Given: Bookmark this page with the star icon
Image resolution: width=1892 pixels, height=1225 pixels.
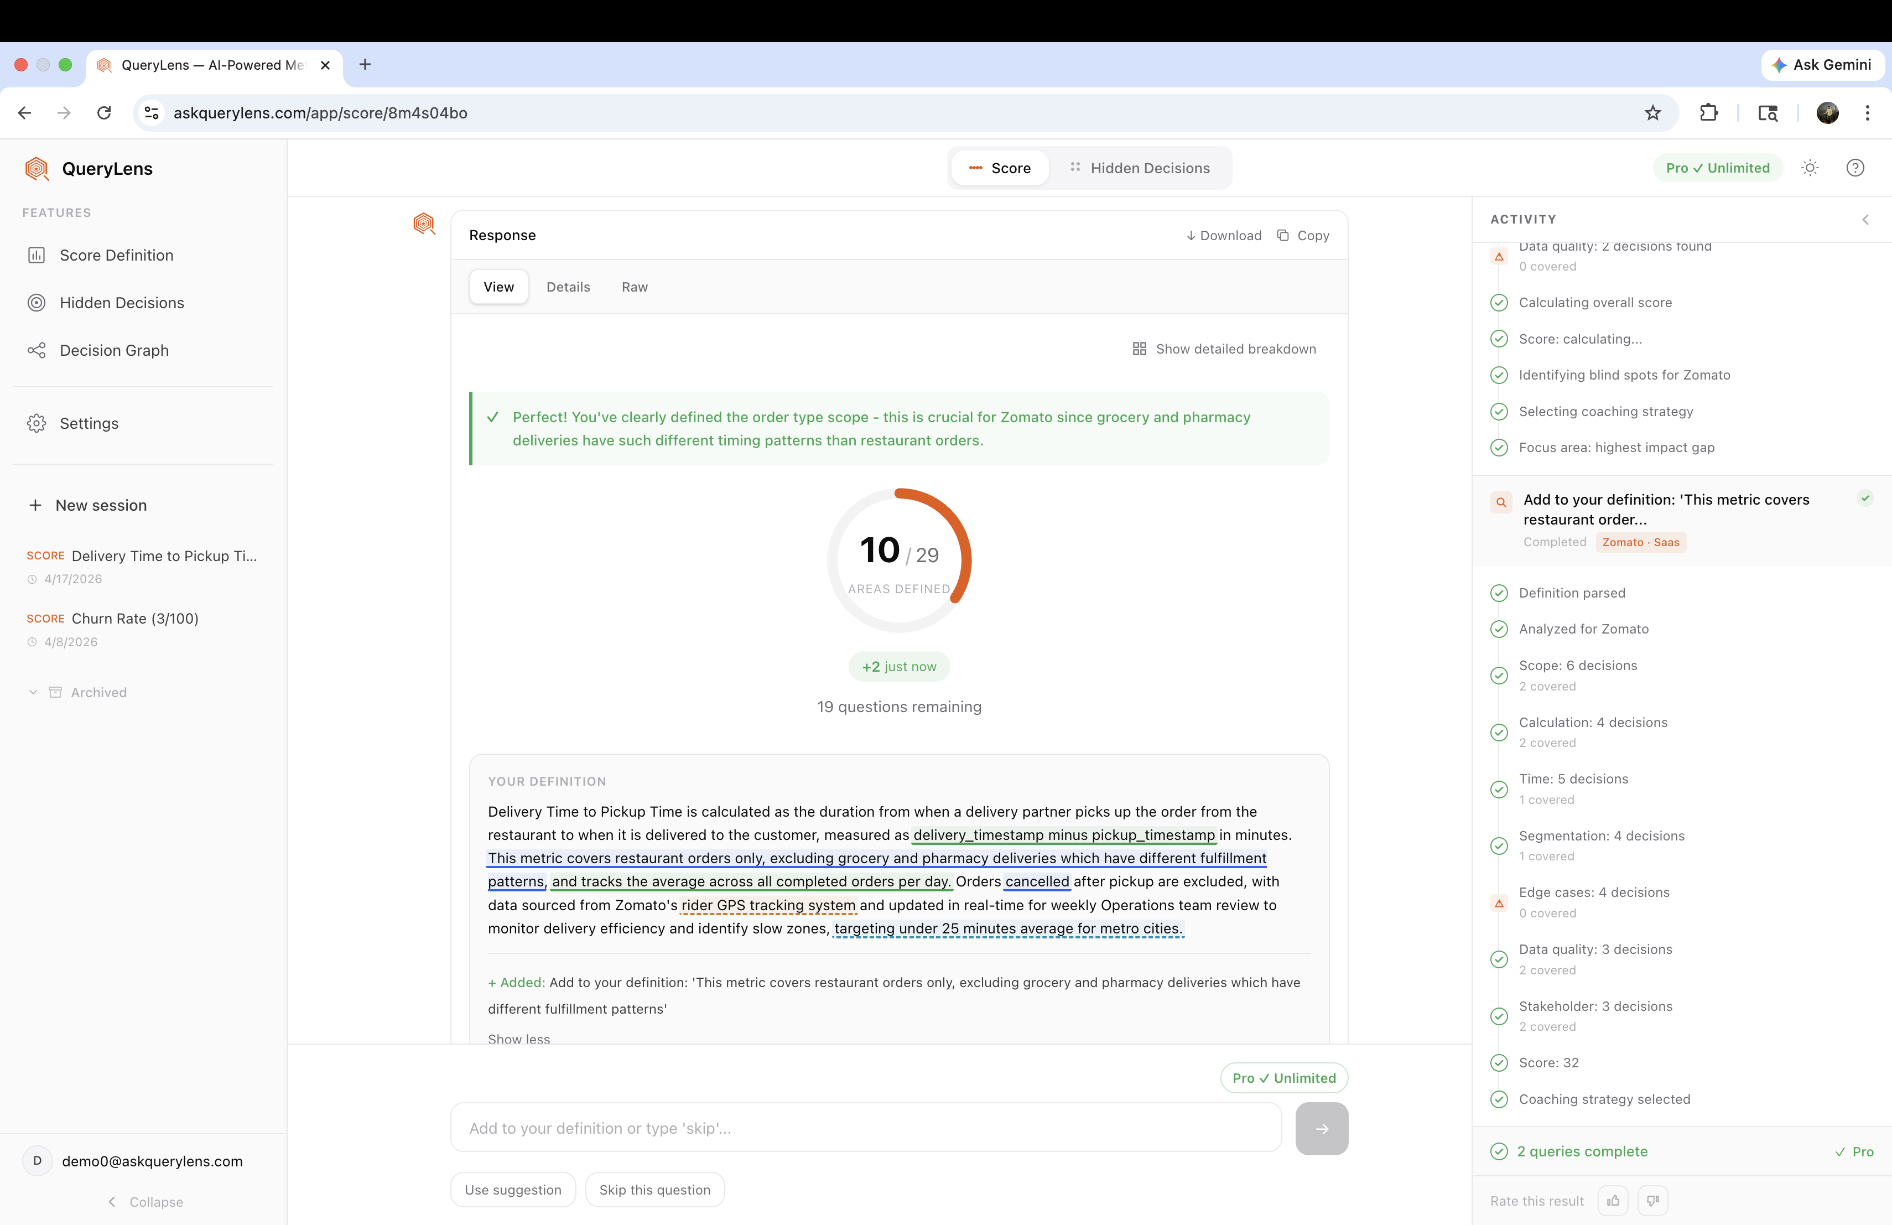Looking at the screenshot, I should point(1652,113).
